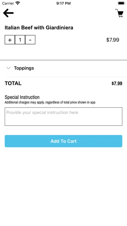Tap the $7.99 item price
This screenshot has height=226, width=127.
(x=113, y=40)
